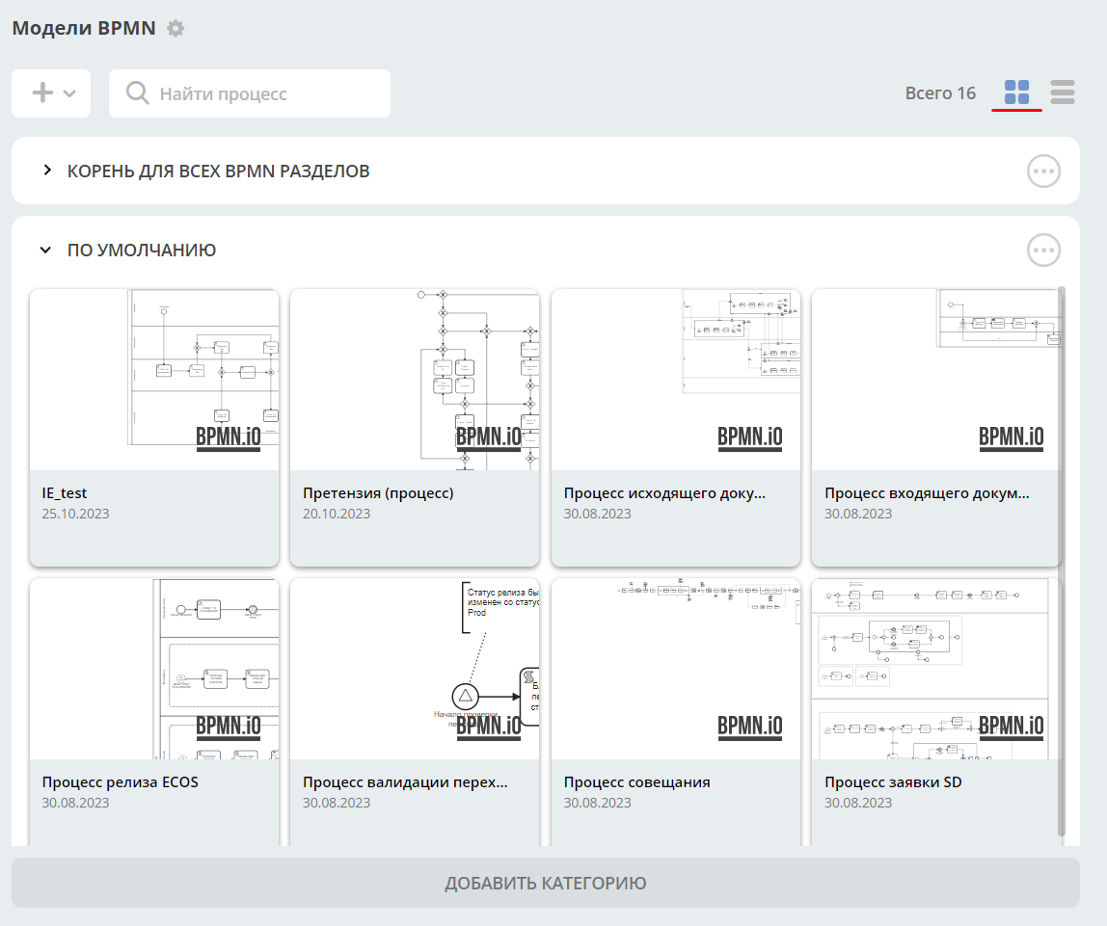The width and height of the screenshot is (1107, 926).
Task: Switch to list view
Action: [1063, 93]
